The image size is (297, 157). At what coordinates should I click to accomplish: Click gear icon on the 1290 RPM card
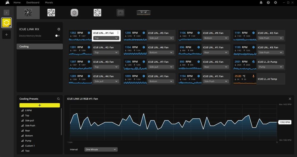(144, 33)
